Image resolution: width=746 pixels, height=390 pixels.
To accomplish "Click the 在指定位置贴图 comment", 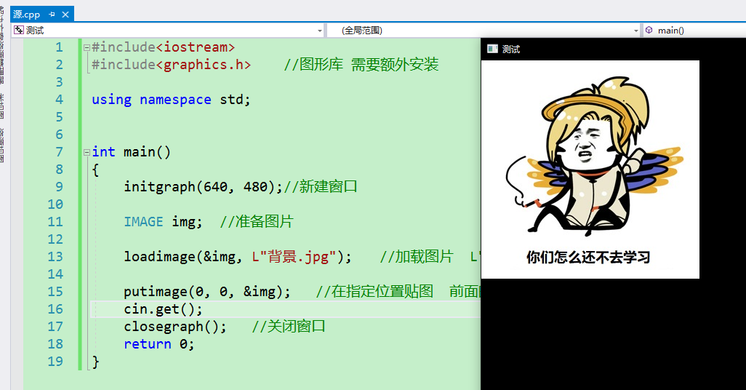I will tap(374, 292).
